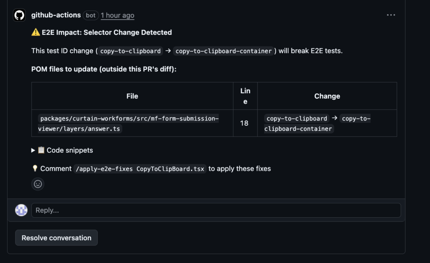The width and height of the screenshot is (430, 263).
Task: Click the File column header
Action: [x=132, y=96]
